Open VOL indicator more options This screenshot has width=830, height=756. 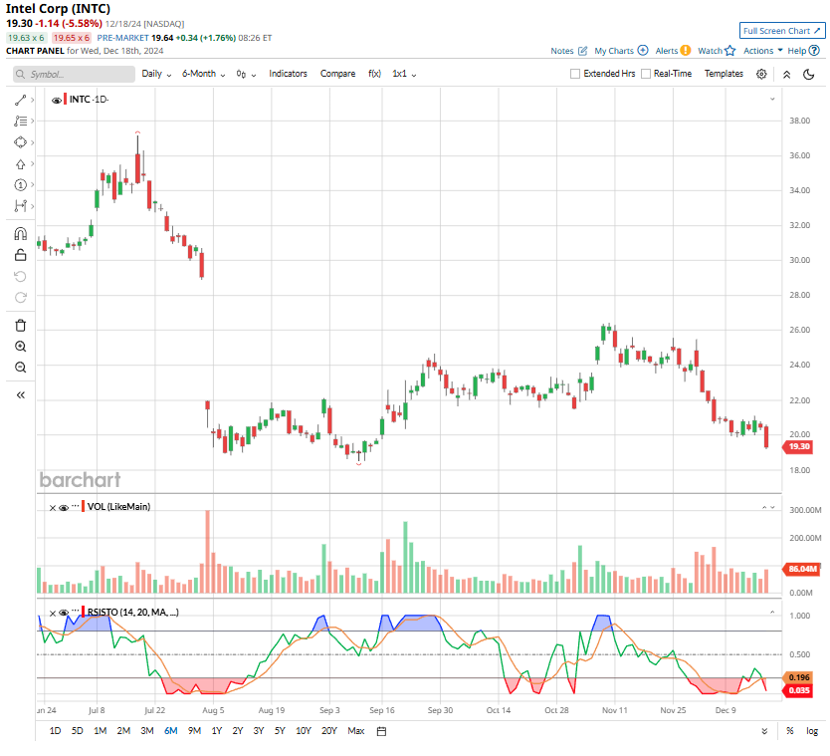[76, 506]
